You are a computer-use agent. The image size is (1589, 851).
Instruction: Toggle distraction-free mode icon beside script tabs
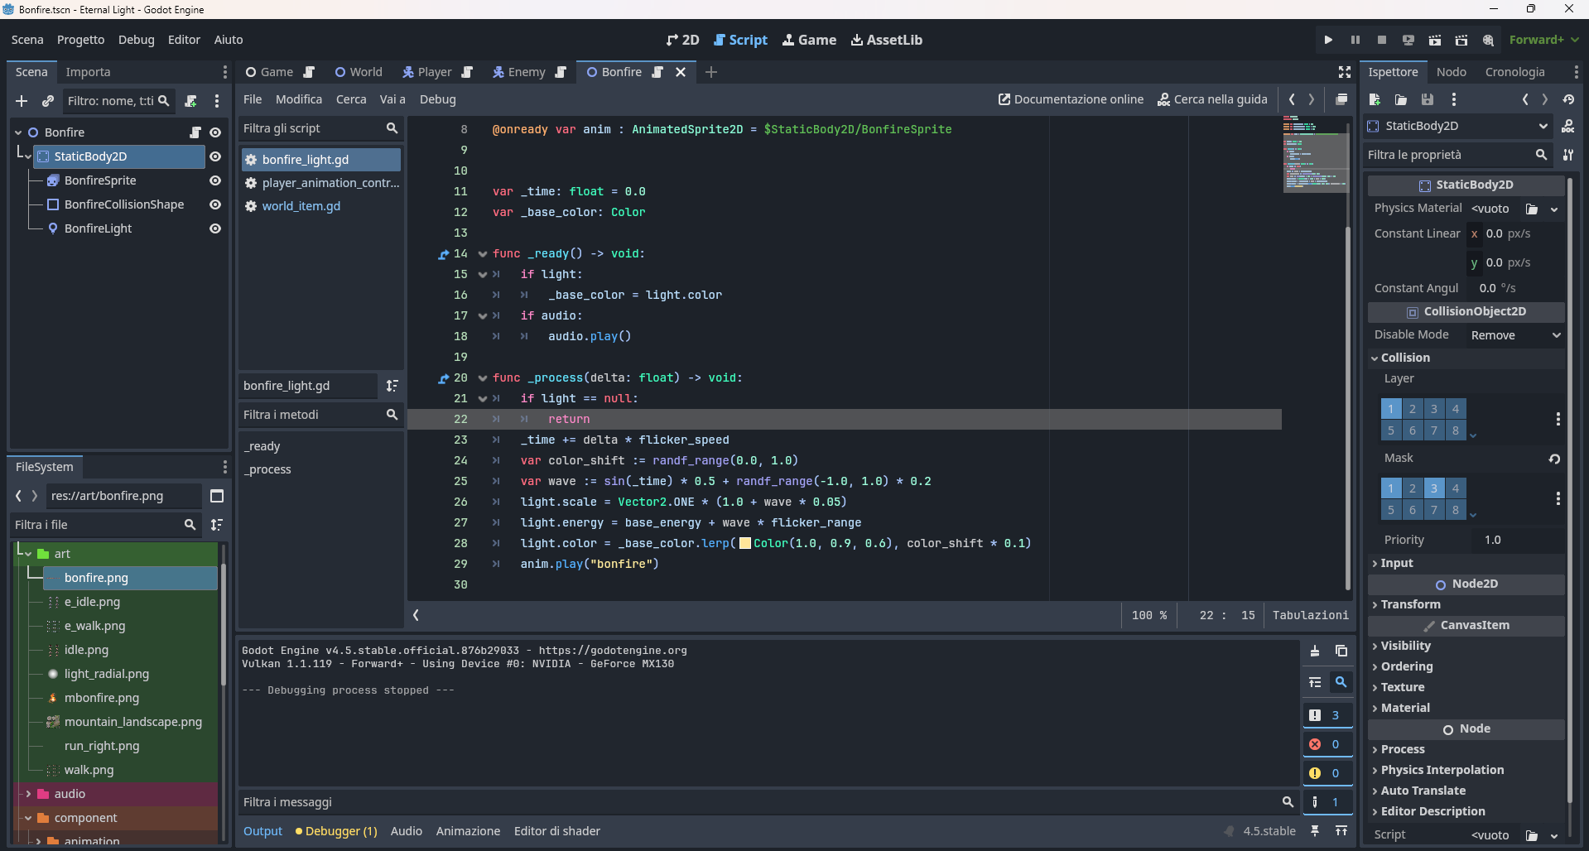point(1344,72)
